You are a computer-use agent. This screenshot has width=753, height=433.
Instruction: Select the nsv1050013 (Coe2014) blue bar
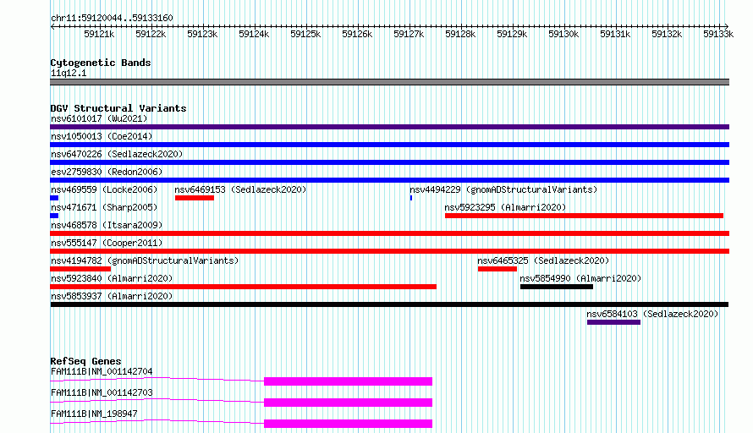389,145
